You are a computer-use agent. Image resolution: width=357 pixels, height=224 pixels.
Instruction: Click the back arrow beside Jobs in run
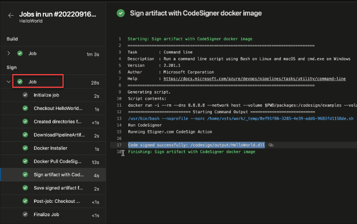[x=11, y=16]
